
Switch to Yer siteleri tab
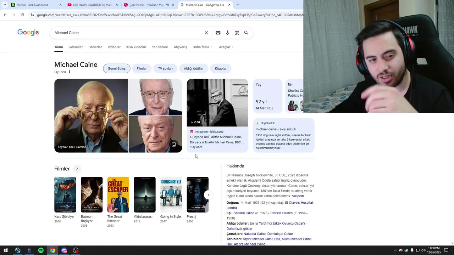(160, 47)
